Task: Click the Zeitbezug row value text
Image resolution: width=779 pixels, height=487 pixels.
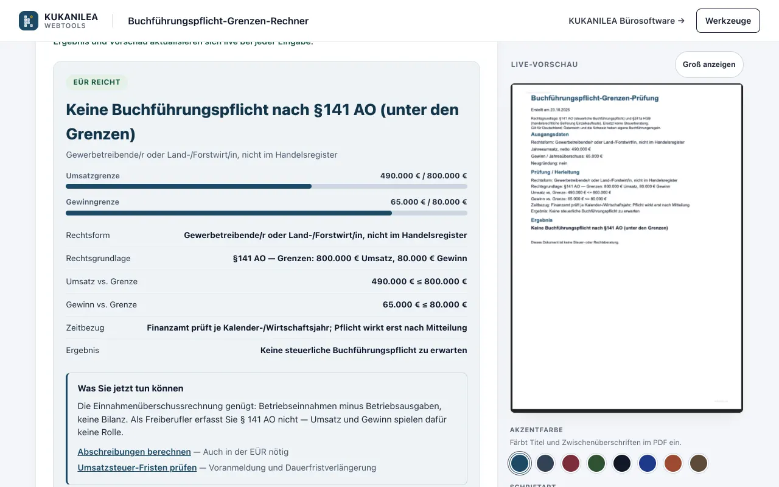Action: coord(307,328)
